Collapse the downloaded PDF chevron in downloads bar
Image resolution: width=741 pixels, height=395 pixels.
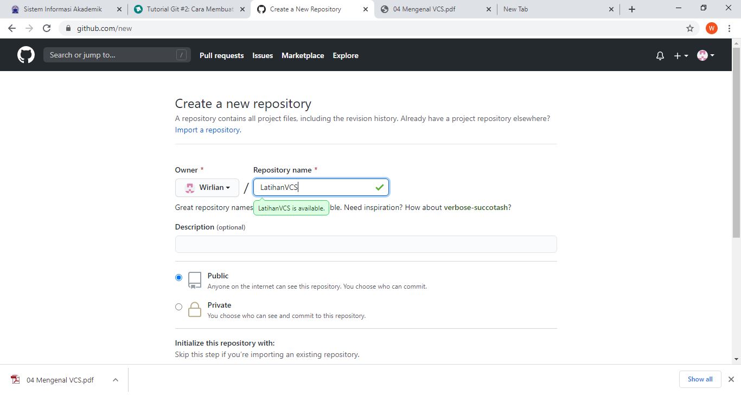click(x=115, y=379)
